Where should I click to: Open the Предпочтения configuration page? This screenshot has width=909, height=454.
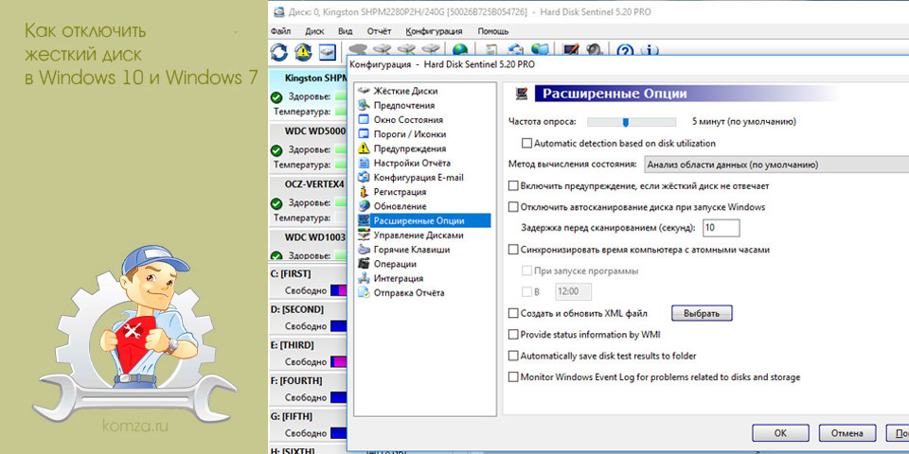click(x=404, y=105)
